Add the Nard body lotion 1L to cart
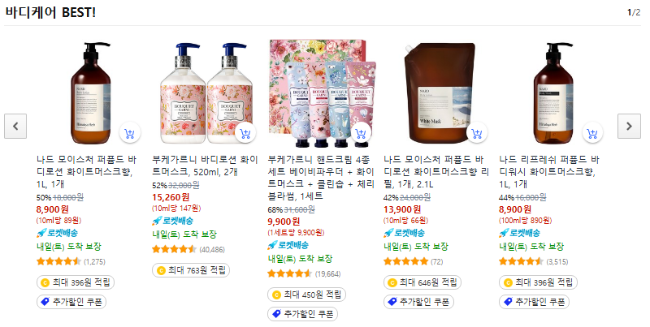This screenshot has width=650, height=327. point(129,133)
